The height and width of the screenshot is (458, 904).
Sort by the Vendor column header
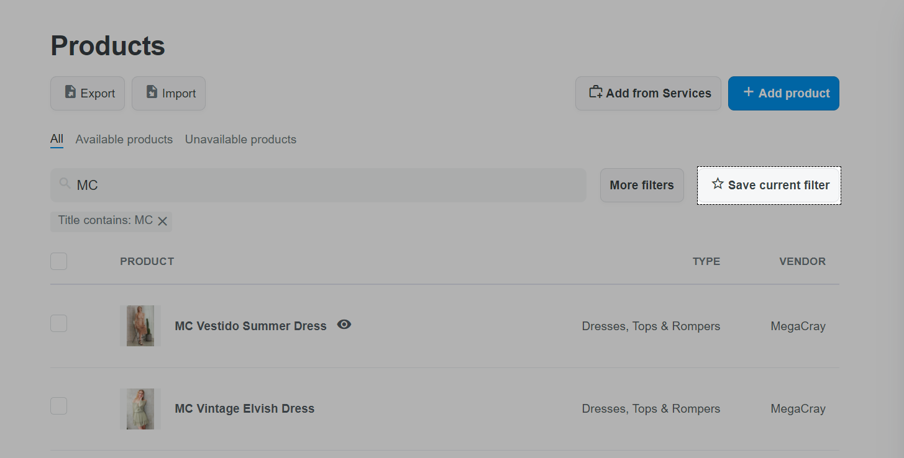pyautogui.click(x=802, y=261)
